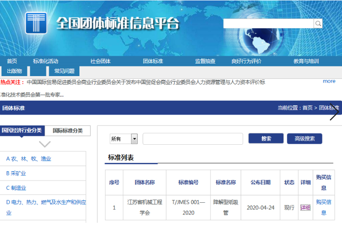Click the header search input field
The image size is (342, 232).
[269, 23]
